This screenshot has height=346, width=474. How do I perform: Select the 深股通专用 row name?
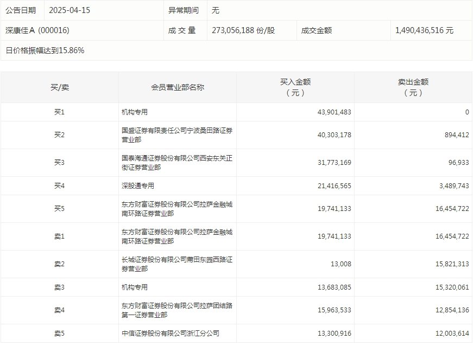click(x=138, y=185)
